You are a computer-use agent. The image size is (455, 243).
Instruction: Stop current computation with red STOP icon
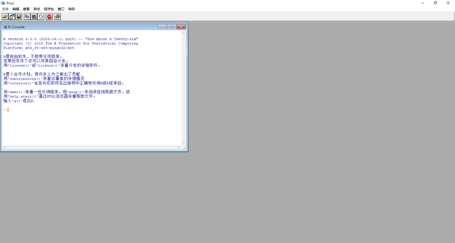pos(49,16)
